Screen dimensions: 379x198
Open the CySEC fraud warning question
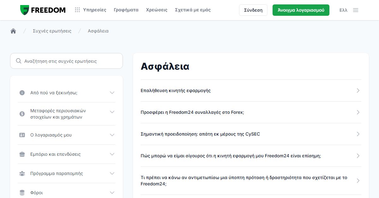point(251,134)
